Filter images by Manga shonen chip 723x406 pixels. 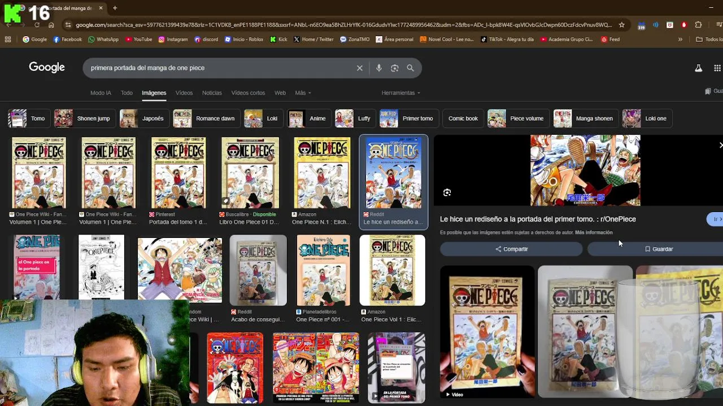pos(585,118)
